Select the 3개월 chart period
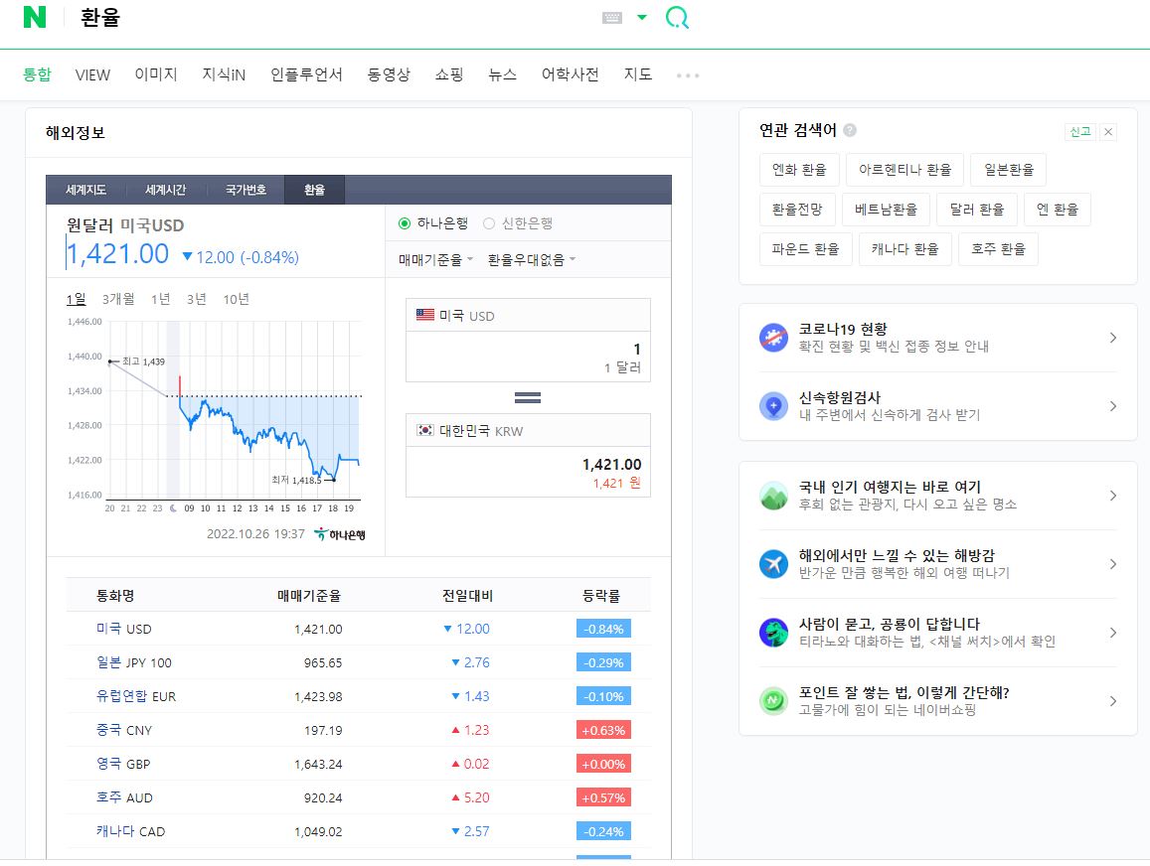1150x866 pixels. pos(118,299)
